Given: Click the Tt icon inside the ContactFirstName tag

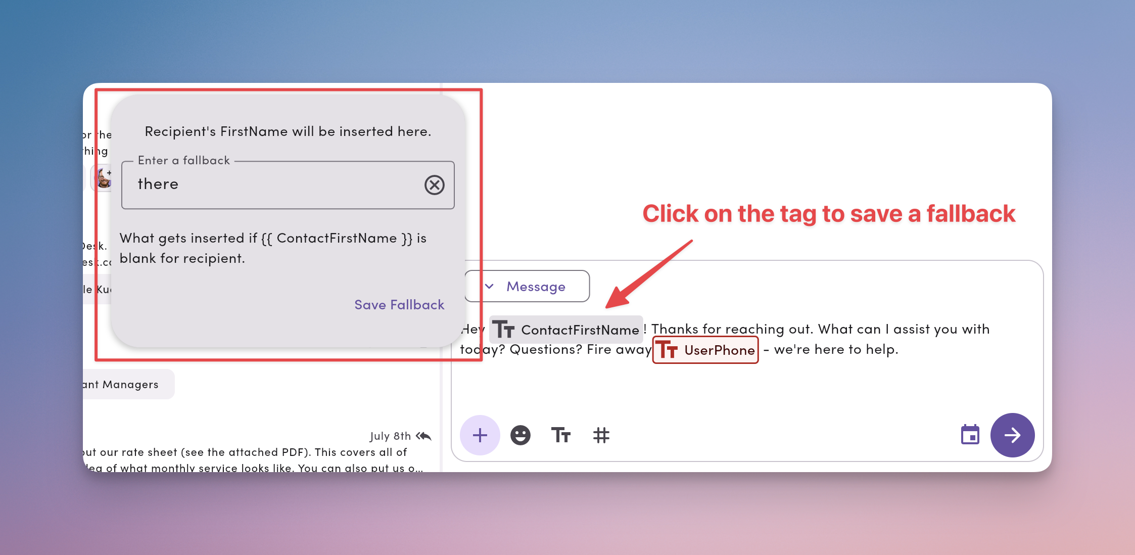Looking at the screenshot, I should [x=503, y=330].
